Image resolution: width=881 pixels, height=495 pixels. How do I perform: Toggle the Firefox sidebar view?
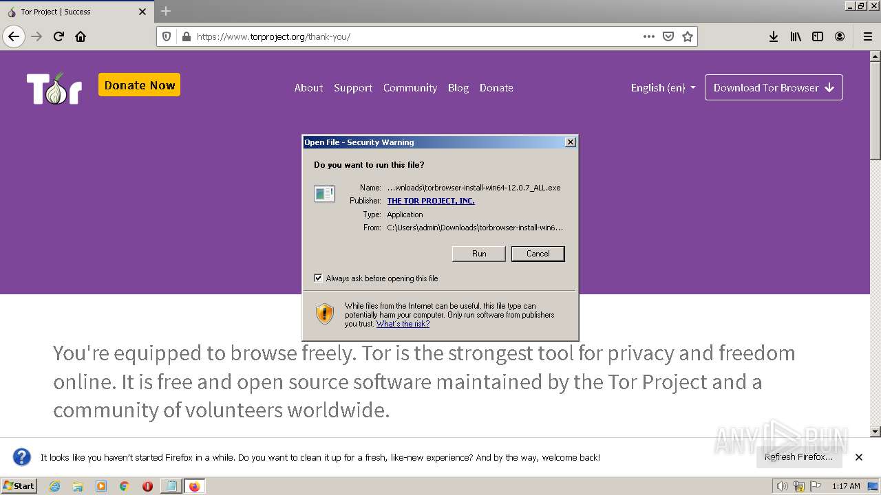click(x=818, y=36)
